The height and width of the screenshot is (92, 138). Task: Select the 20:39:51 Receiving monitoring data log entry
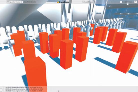(x=24, y=87)
